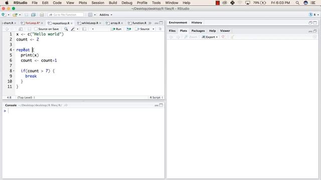Screen dimensions: 321x180
Task: Open the new file dropdown arrow
Action: 9,15
